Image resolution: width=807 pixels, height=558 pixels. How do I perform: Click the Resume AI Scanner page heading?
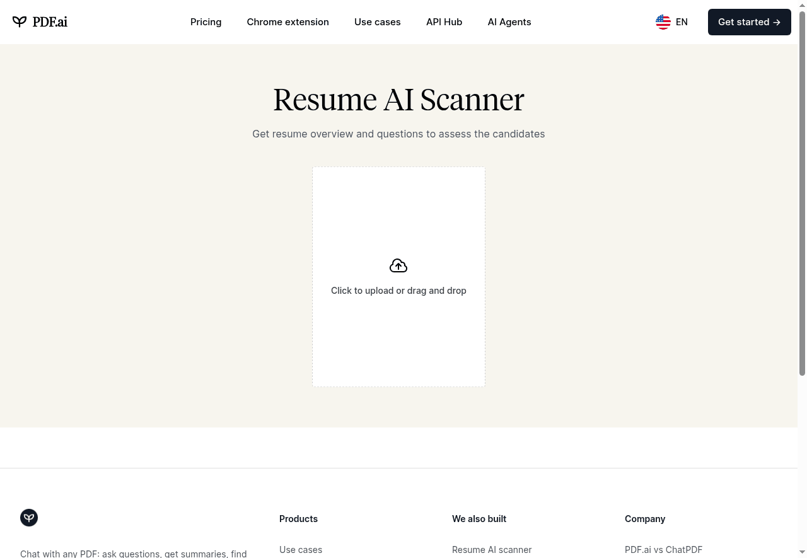[x=398, y=99]
